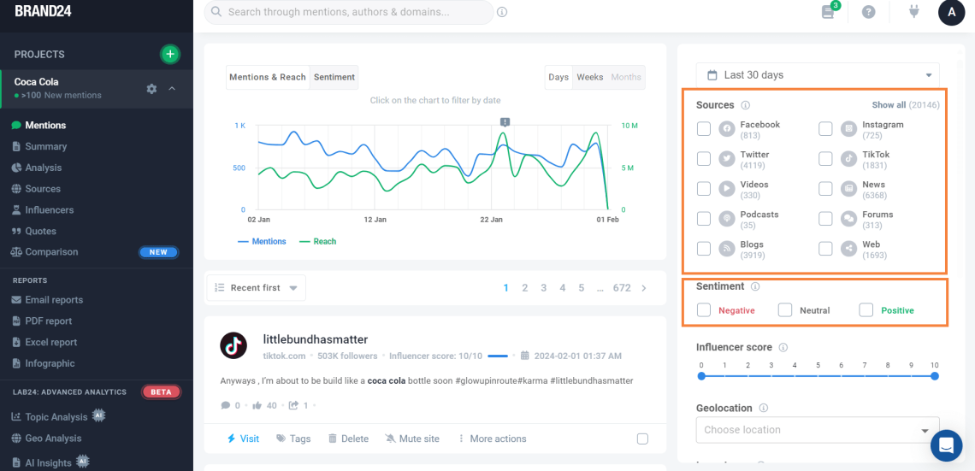This screenshot has height=471, width=975.
Task: Open the user avatar A menu
Action: pyautogui.click(x=951, y=12)
